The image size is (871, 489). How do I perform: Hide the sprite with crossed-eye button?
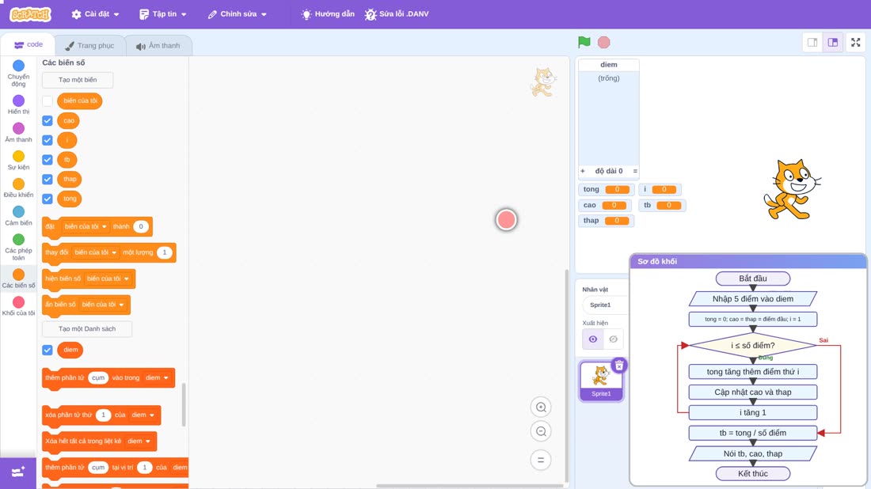(613, 339)
